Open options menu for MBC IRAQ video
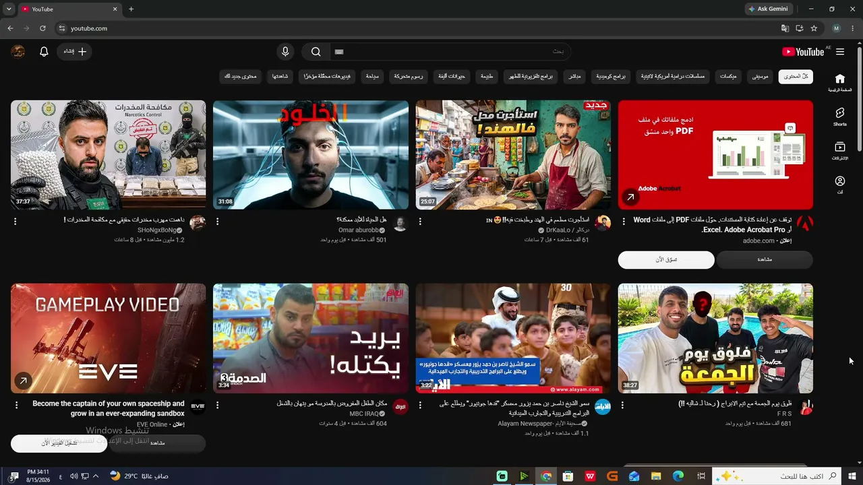This screenshot has width=863, height=485. pyautogui.click(x=218, y=405)
